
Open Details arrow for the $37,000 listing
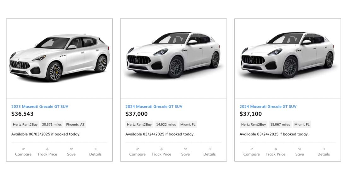[209, 149]
